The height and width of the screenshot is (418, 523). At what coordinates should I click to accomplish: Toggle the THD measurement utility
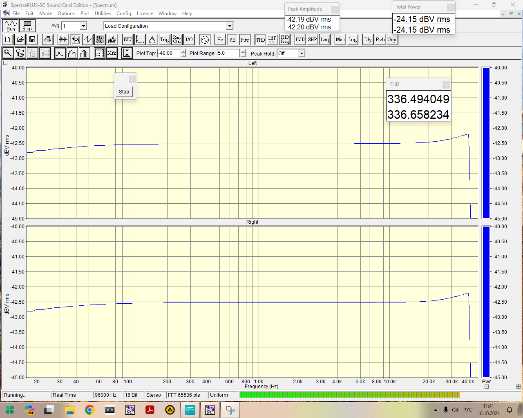(x=260, y=40)
